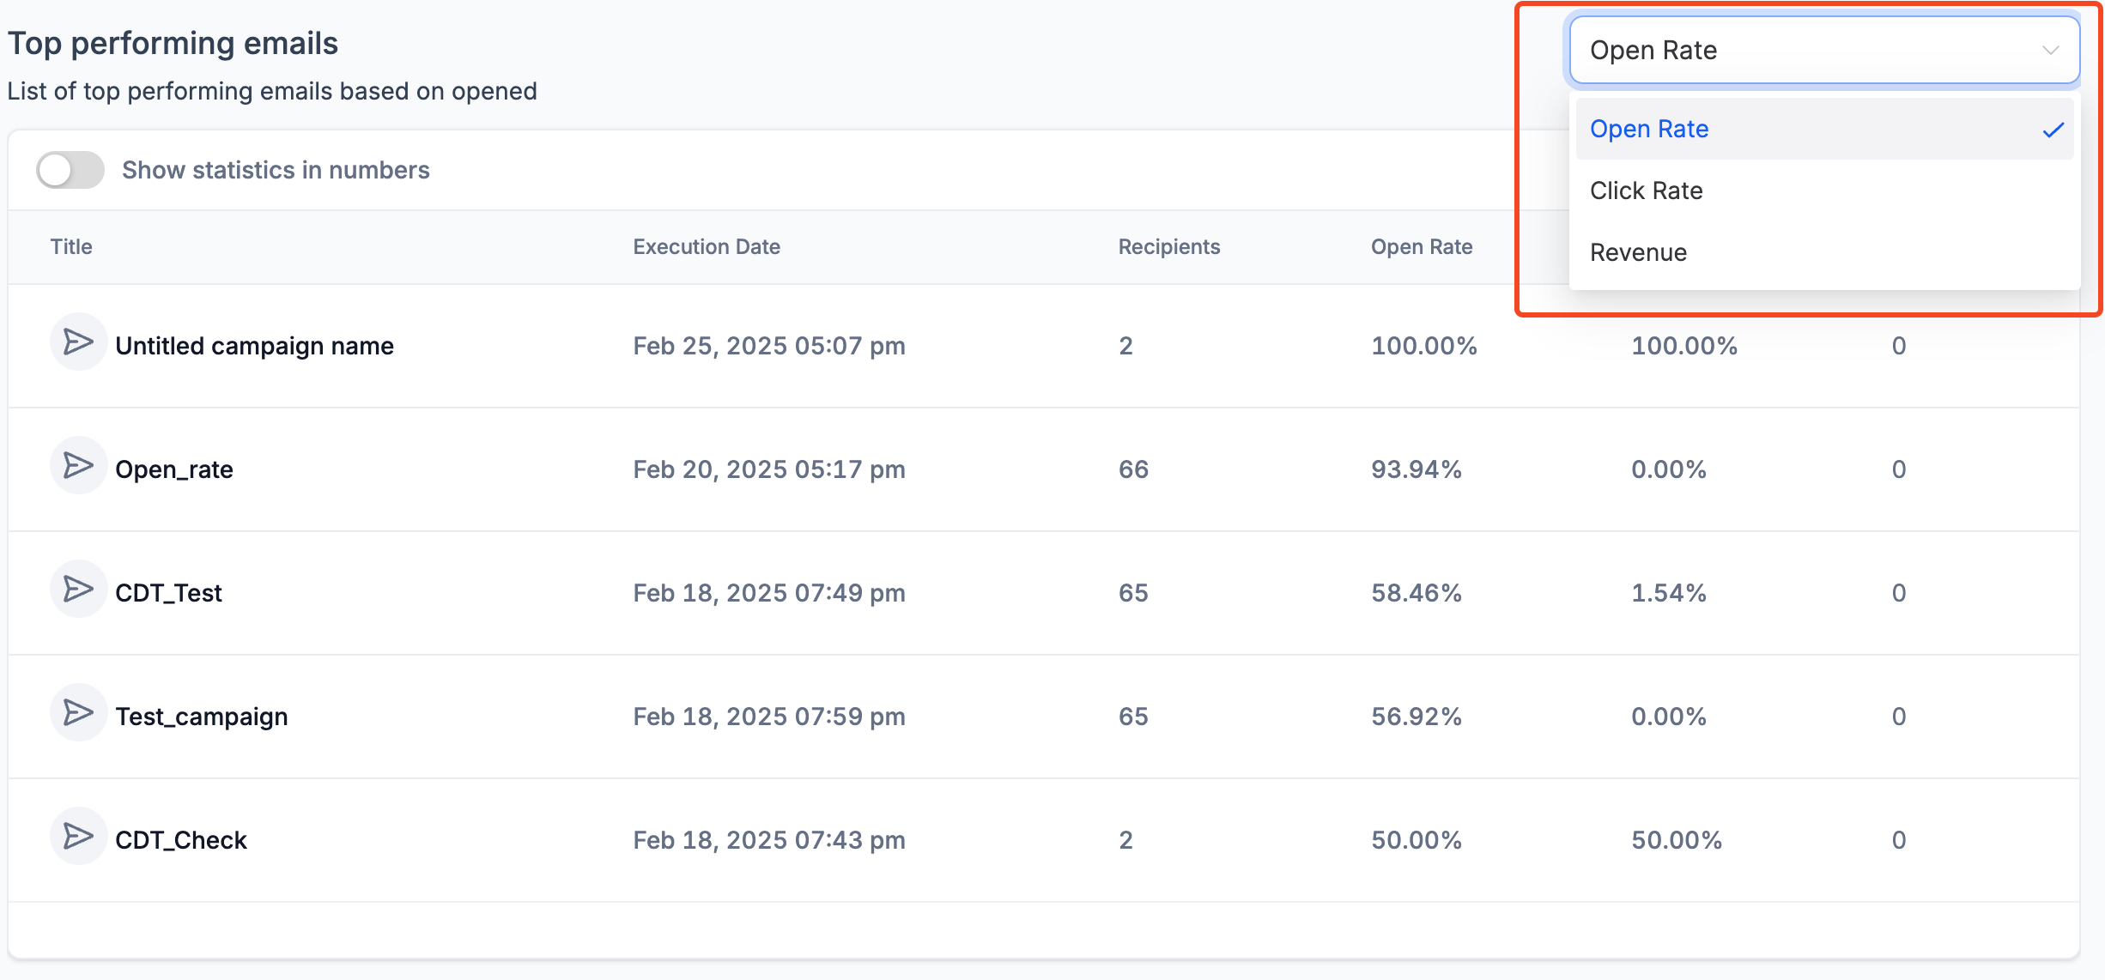Toggle Show statistics in numbers switch
Image resolution: width=2105 pixels, height=980 pixels.
click(70, 170)
